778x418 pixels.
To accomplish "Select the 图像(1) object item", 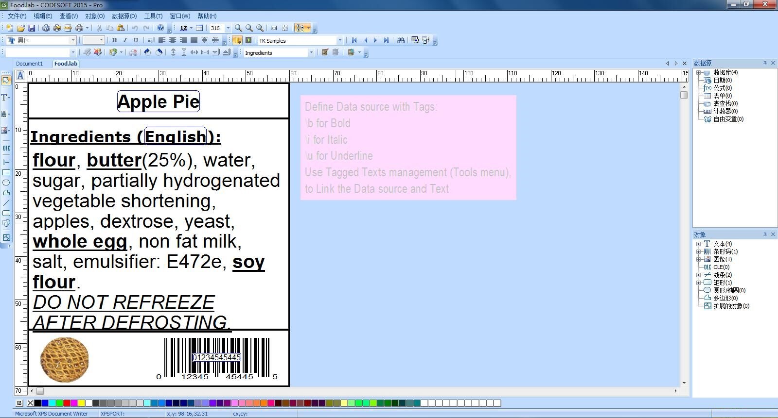I will [723, 259].
